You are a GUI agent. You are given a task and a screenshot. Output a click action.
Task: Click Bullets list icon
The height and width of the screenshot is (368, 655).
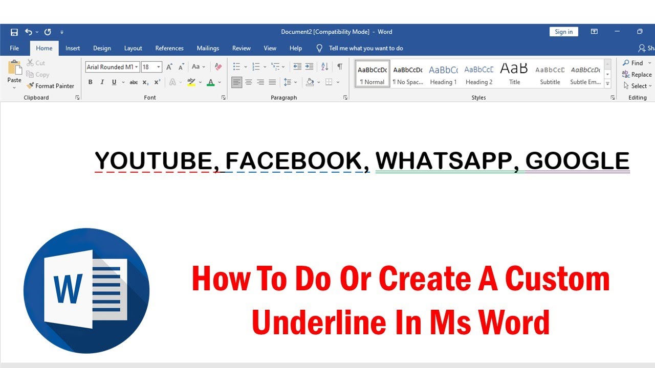[x=236, y=67]
